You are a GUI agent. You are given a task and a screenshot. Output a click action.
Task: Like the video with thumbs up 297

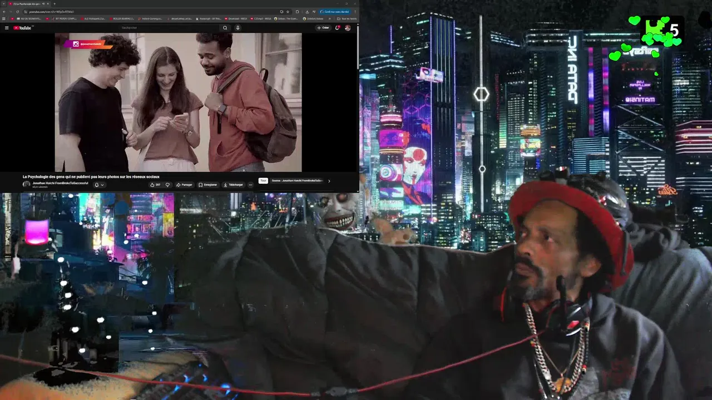pos(155,184)
